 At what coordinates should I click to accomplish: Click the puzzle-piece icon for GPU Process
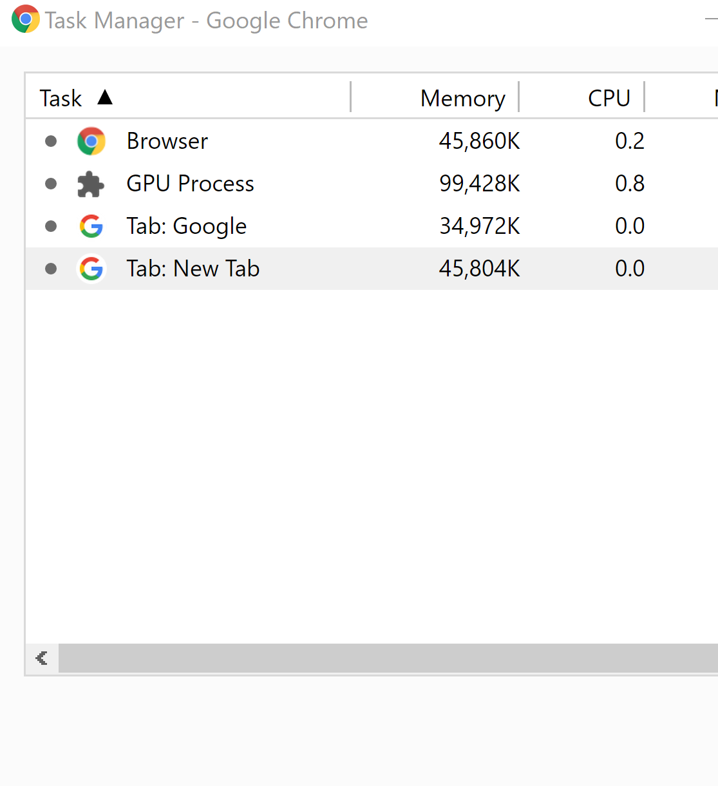(91, 184)
